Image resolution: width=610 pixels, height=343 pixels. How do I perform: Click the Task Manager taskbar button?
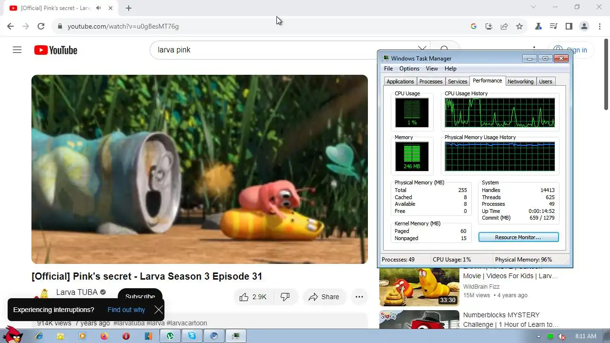click(x=236, y=336)
